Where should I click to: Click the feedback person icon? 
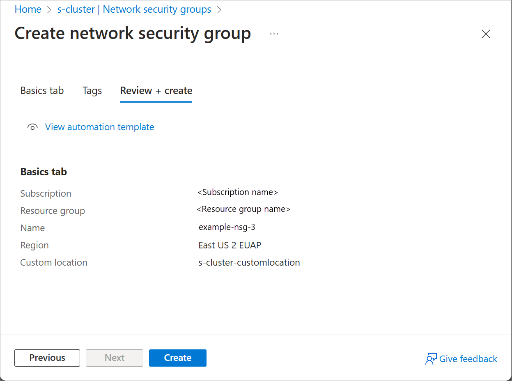point(431,359)
